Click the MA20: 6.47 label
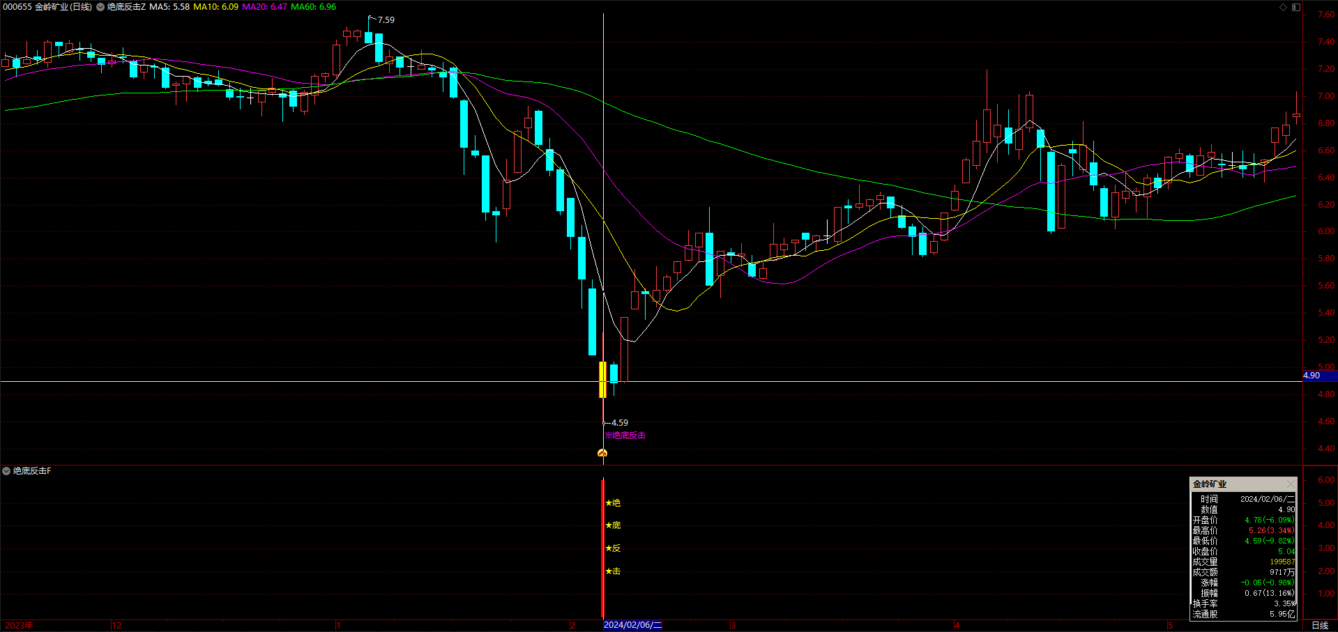The width and height of the screenshot is (1338, 632). pos(264,7)
